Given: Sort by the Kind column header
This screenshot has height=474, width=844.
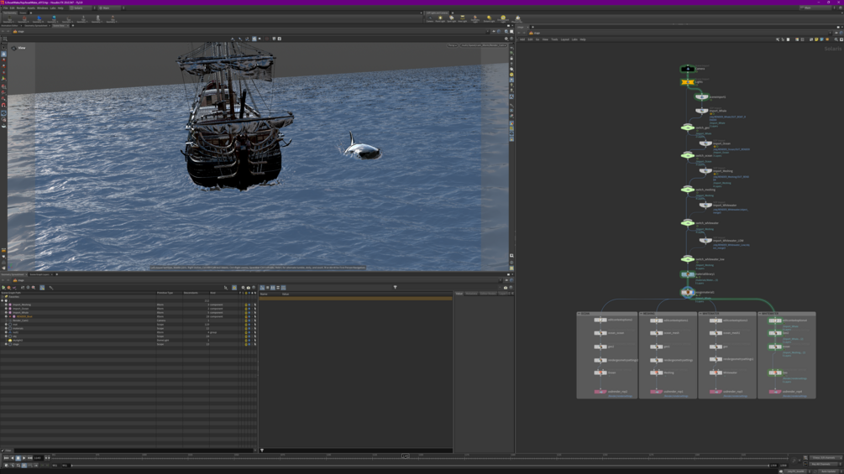Looking at the screenshot, I should 223,293.
